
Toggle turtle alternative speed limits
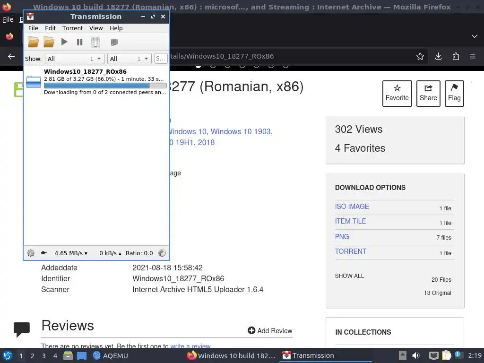pos(43,253)
